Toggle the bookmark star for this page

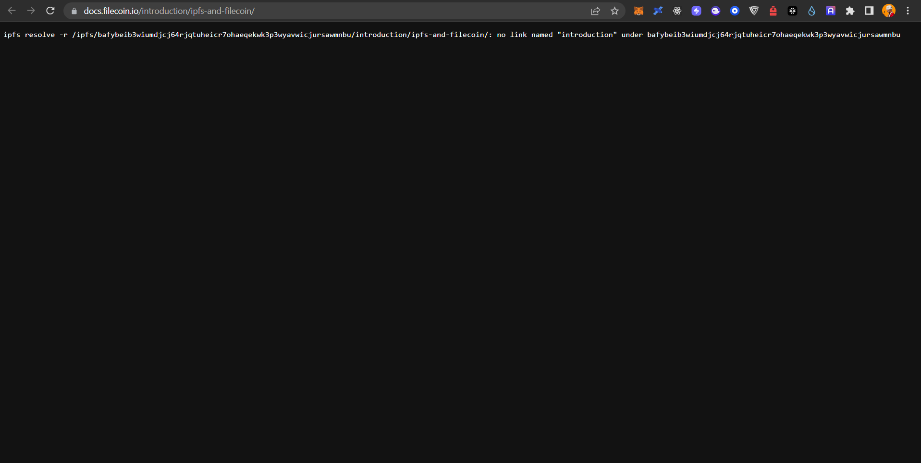(614, 11)
